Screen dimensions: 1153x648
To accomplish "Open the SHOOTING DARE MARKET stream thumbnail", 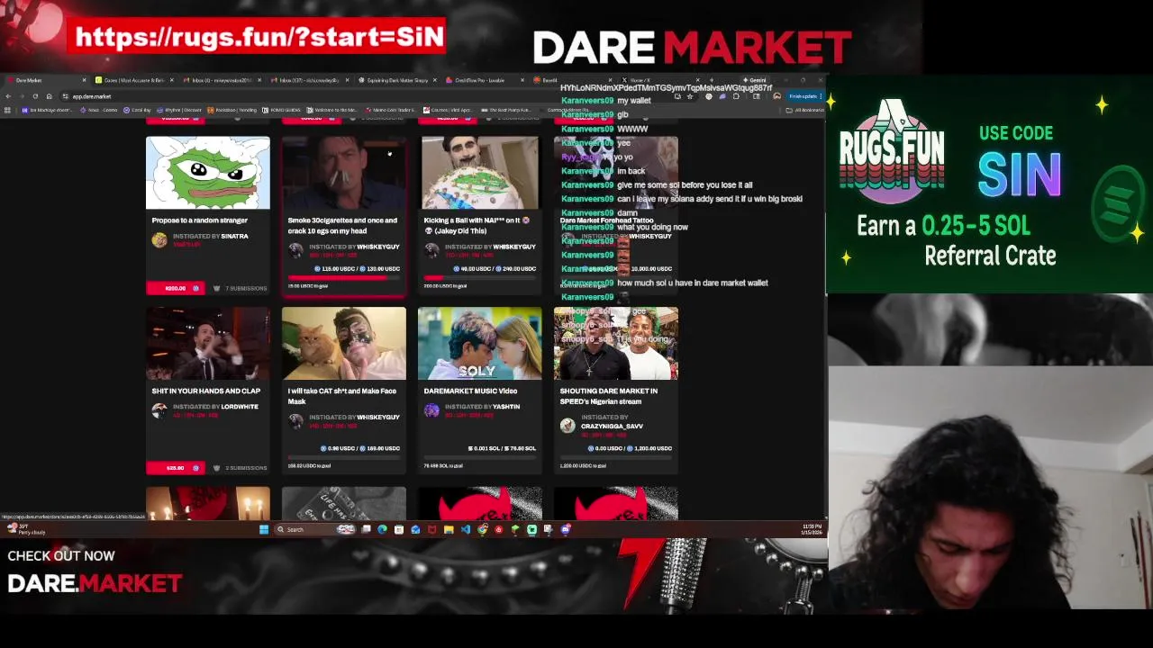I will pyautogui.click(x=616, y=344).
